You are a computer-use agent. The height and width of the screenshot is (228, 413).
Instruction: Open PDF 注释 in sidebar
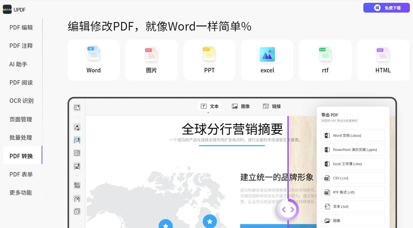point(21,46)
